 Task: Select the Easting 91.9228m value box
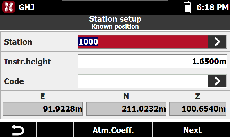pyautogui.click(x=43, y=109)
